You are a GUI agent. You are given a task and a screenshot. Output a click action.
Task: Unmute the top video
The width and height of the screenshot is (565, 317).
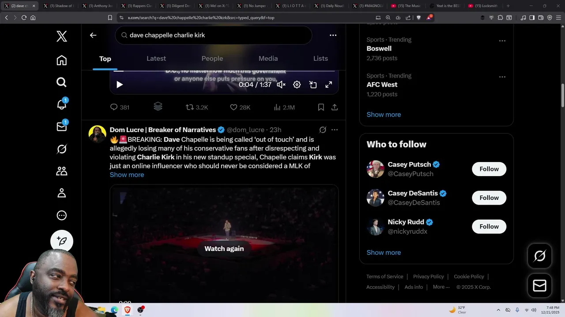click(281, 85)
